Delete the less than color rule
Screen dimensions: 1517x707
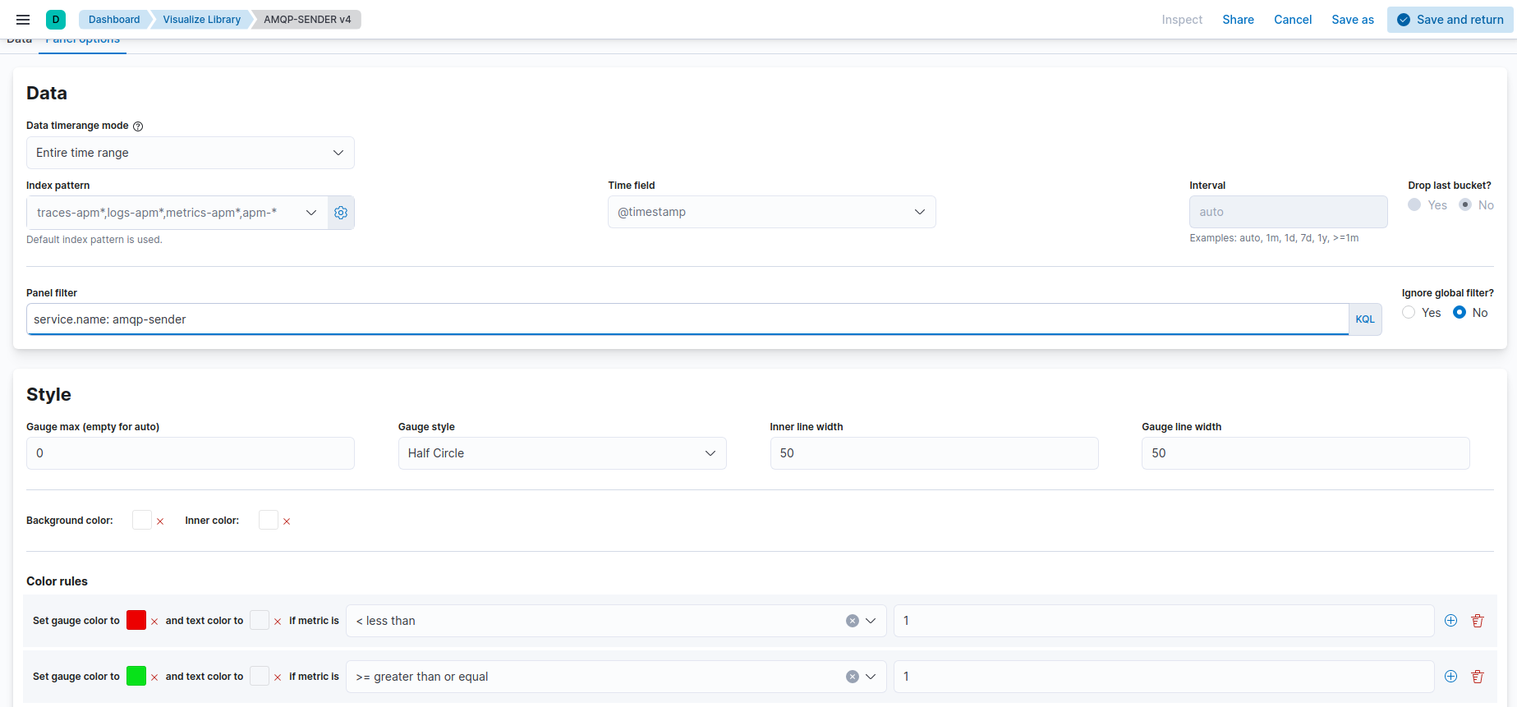[1478, 621]
